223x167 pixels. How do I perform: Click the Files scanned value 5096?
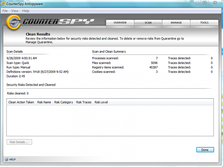pyautogui.click(x=154, y=63)
